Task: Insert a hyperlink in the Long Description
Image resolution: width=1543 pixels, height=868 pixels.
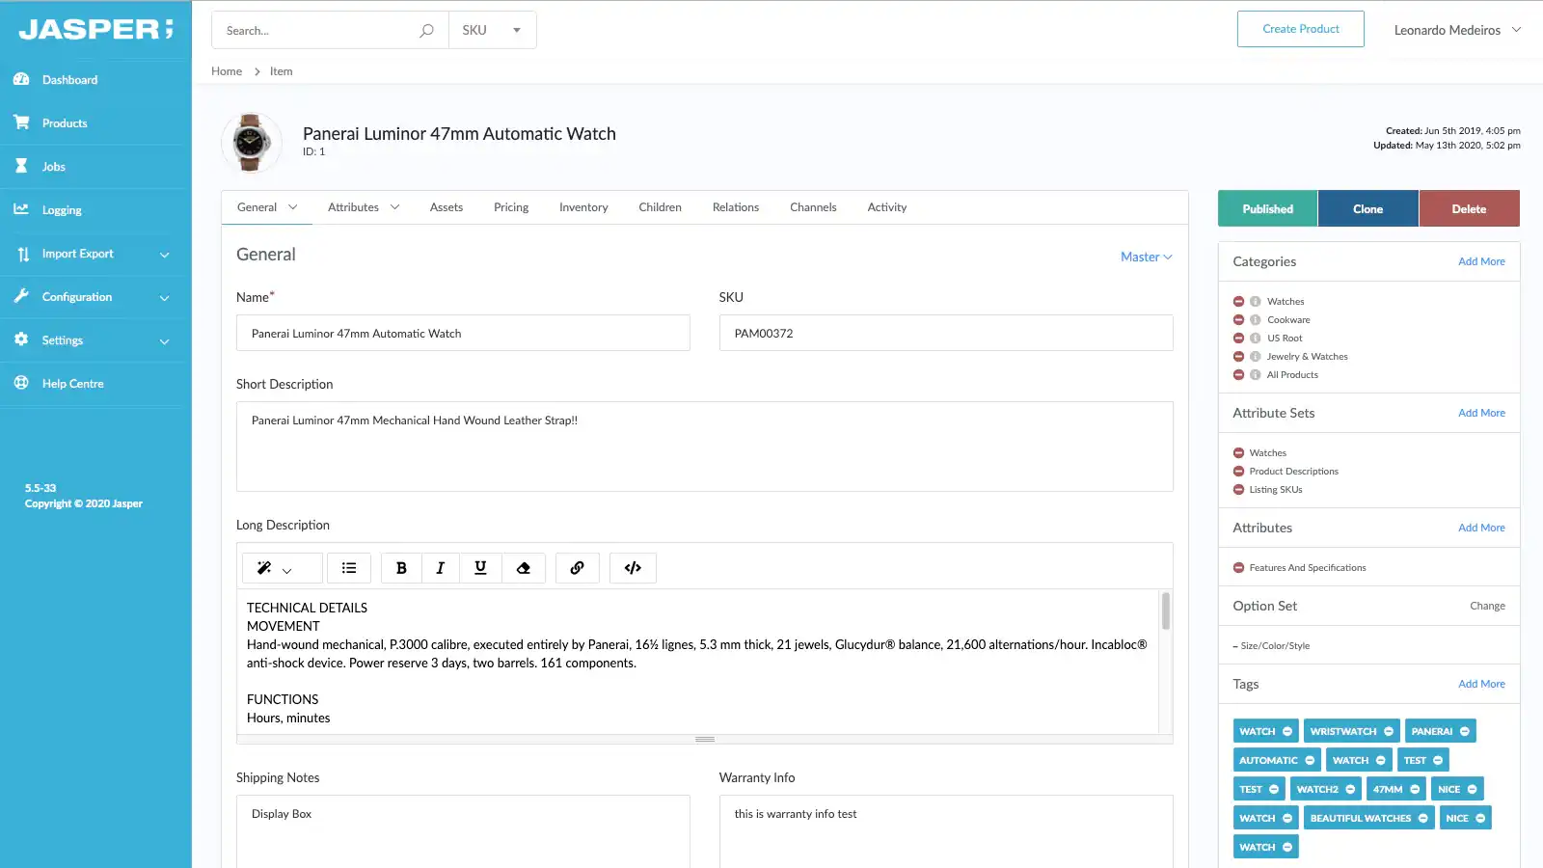Action: click(577, 568)
